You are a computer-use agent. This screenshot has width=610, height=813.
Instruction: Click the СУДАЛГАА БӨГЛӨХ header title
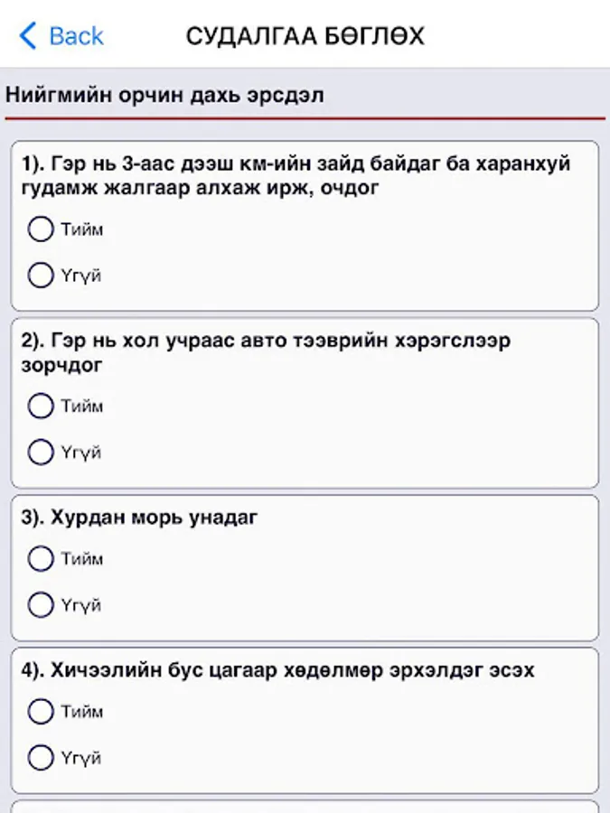[305, 36]
